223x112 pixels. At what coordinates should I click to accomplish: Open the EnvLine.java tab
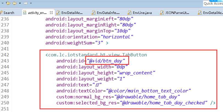(x=142, y=13)
